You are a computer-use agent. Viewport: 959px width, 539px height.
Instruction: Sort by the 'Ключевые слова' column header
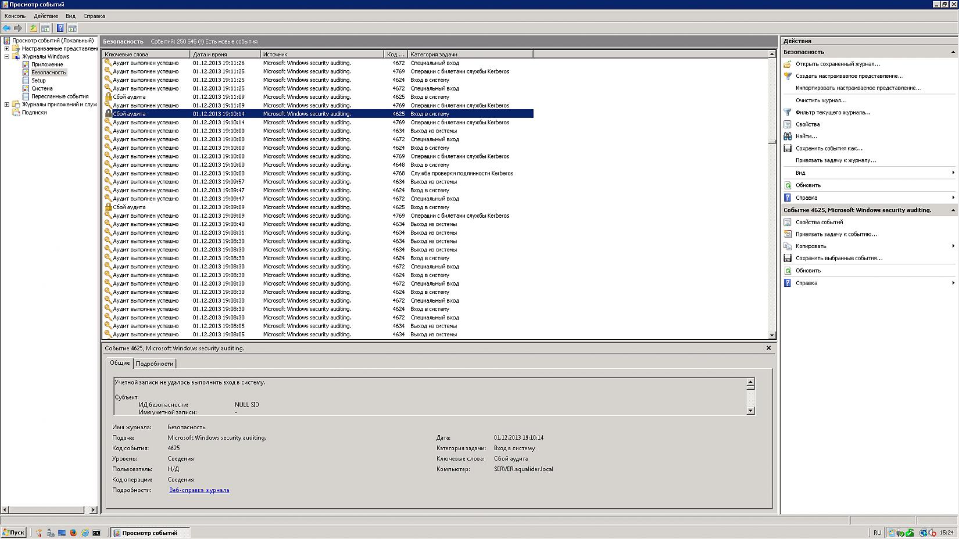coord(146,54)
